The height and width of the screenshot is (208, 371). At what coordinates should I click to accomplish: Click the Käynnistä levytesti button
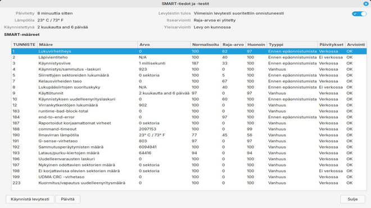30,199
